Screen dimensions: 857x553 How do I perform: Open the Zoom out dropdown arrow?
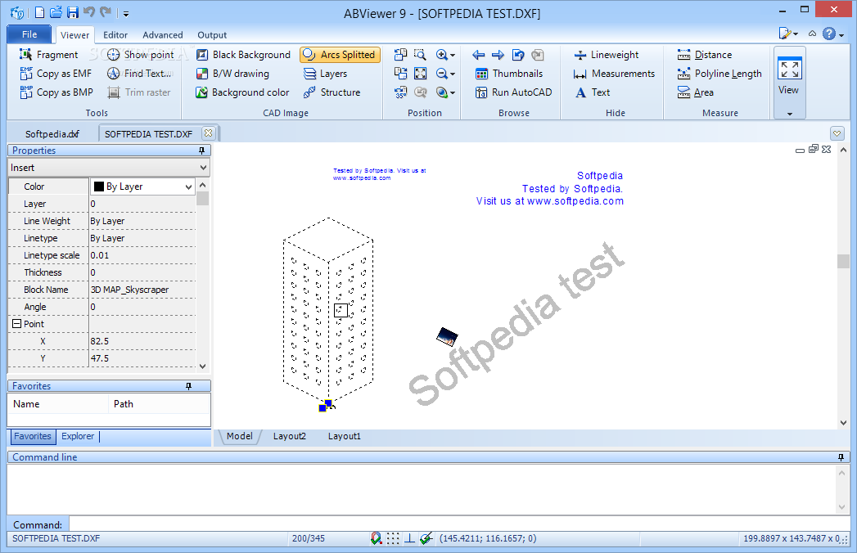pyautogui.click(x=453, y=74)
